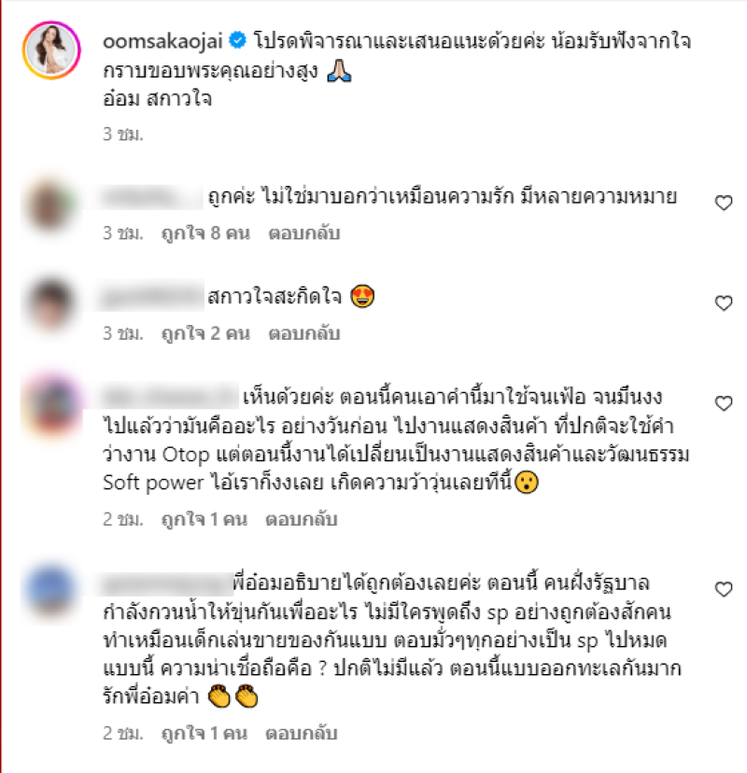
Task: Reply to the first comment with ตอบกลับ
Action: 303,233
